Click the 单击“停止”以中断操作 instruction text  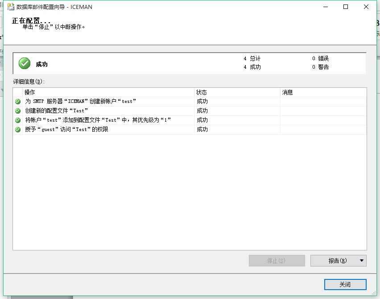[x=54, y=27]
